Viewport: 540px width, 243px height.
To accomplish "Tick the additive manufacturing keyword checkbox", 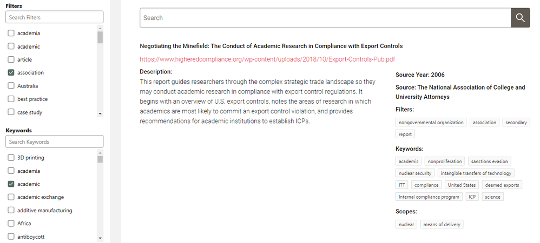I will click(x=11, y=211).
